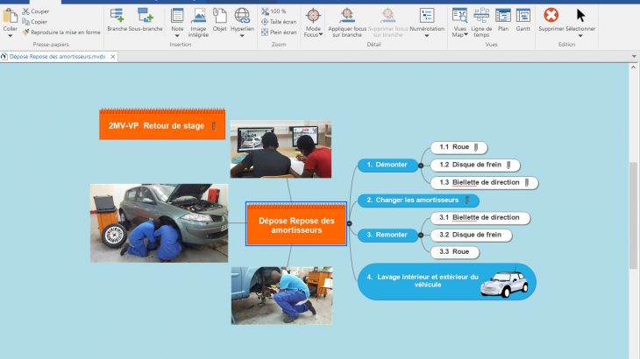Collapse the 1. Démonter branch node
The width and height of the screenshot is (640, 359).
point(421,165)
